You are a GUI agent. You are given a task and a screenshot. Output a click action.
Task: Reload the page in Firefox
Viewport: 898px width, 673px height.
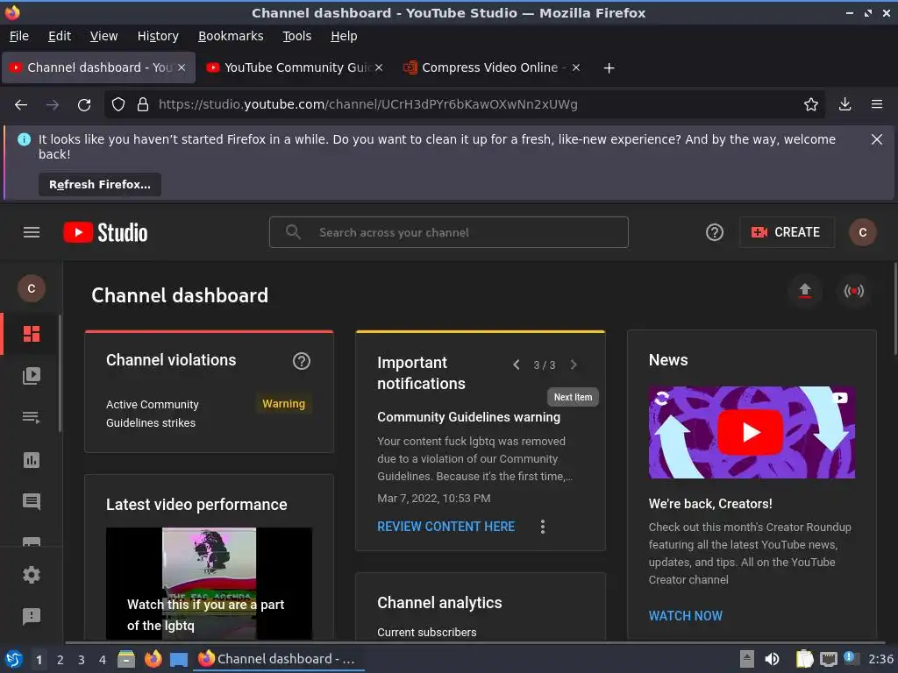84,105
